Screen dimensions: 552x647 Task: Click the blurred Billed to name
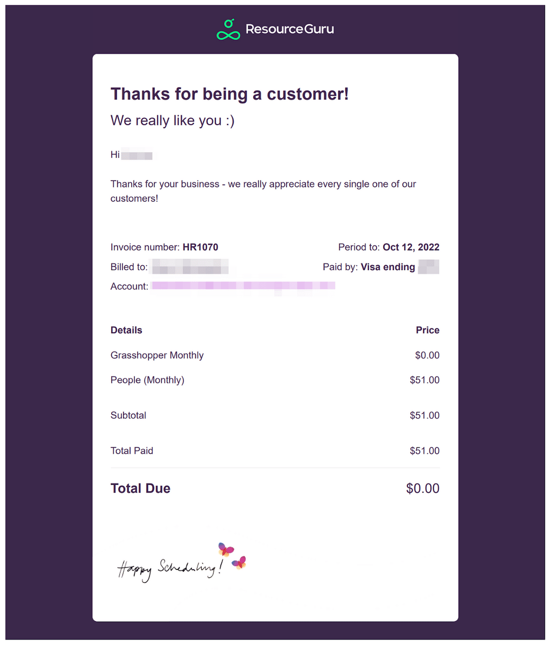189,267
